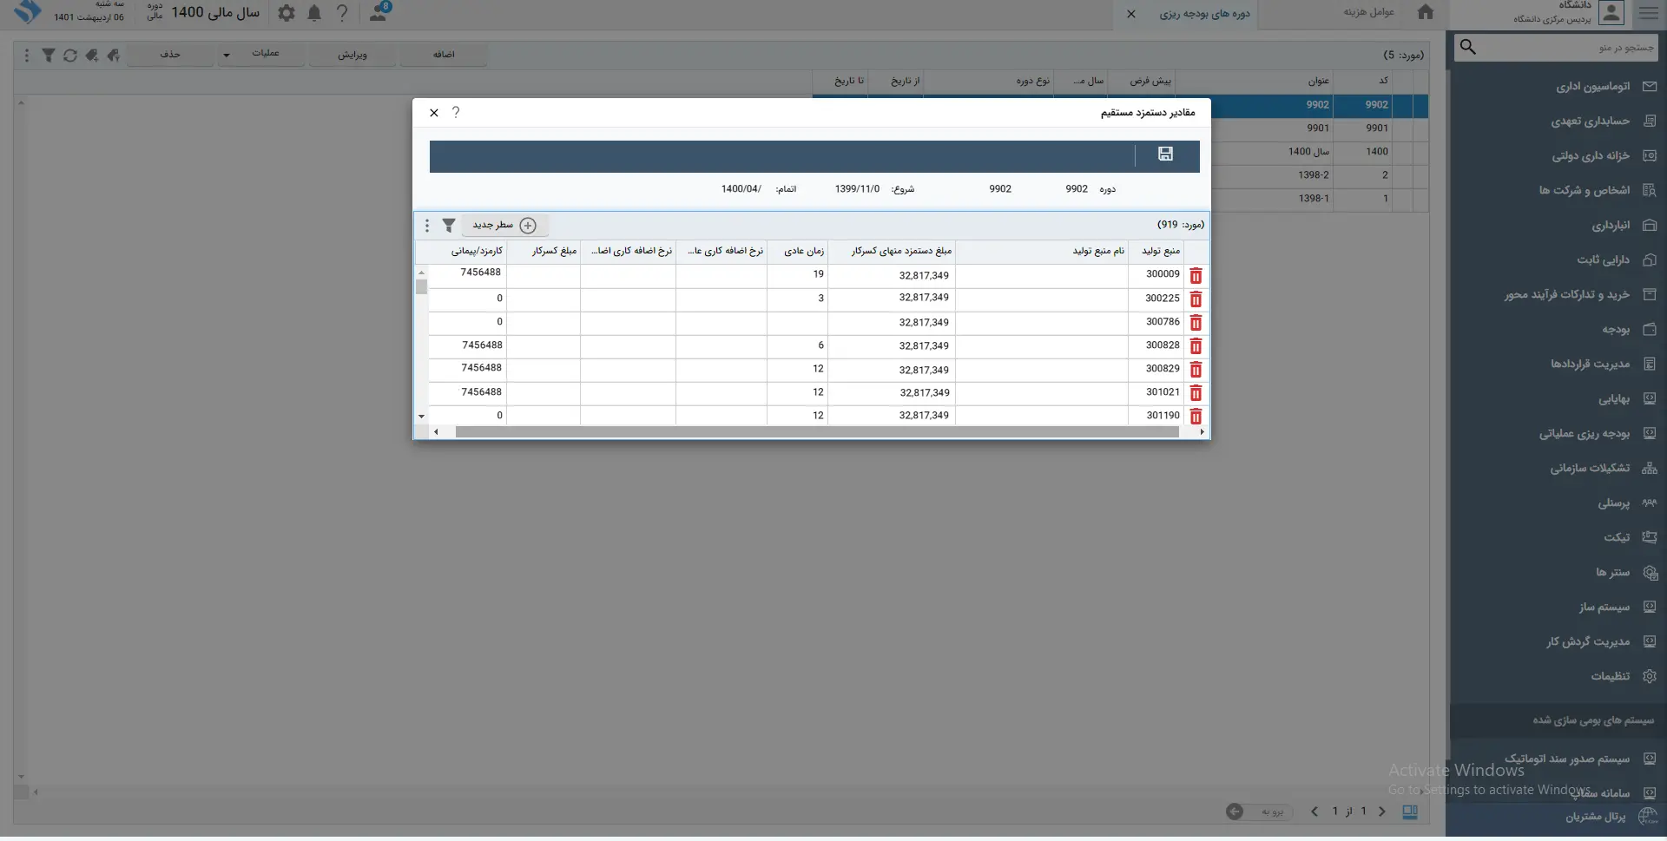Open بودجه menu in sidebar
This screenshot has height=841, width=1667.
coord(1615,330)
